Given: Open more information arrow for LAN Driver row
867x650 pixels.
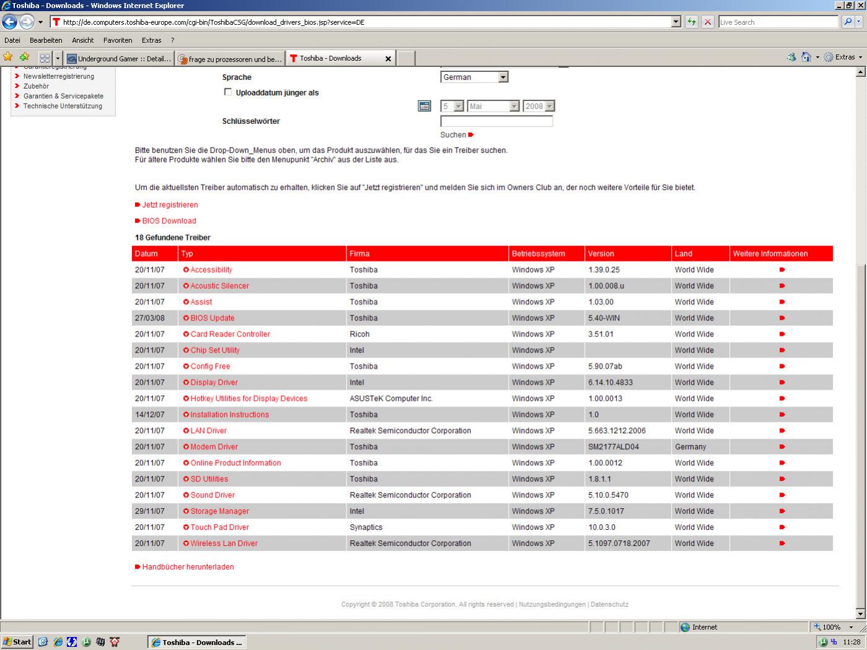Looking at the screenshot, I should pos(782,431).
